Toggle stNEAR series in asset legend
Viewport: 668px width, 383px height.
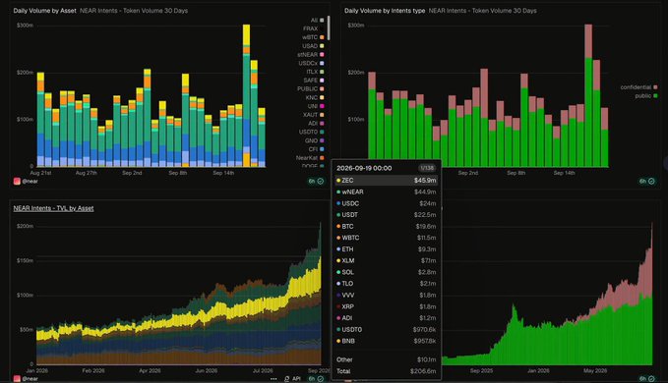(x=311, y=54)
